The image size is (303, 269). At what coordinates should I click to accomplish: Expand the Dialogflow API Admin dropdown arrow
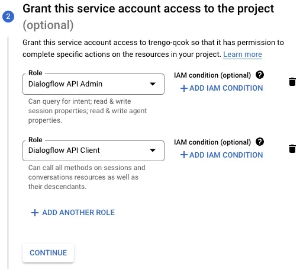pyautogui.click(x=153, y=84)
